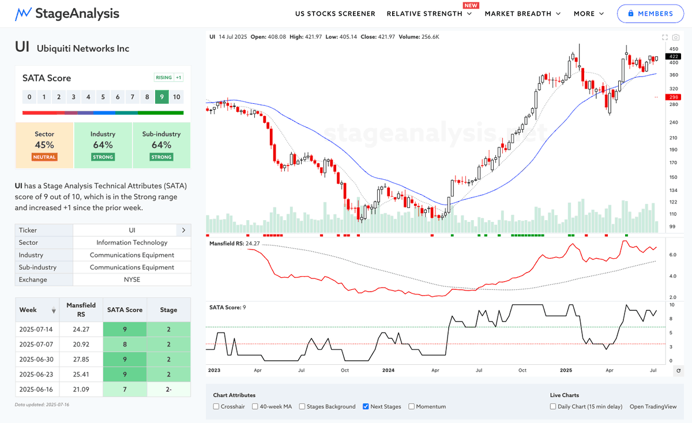This screenshot has width=692, height=423.
Task: Enable the Crosshair checkbox
Action: [216, 406]
